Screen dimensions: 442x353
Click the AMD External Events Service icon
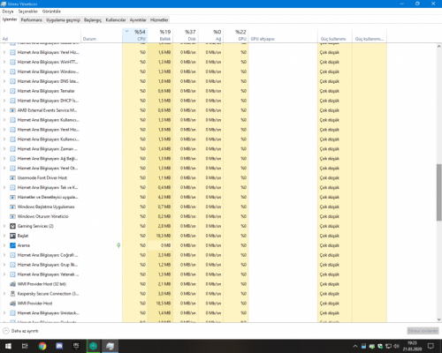(12, 110)
